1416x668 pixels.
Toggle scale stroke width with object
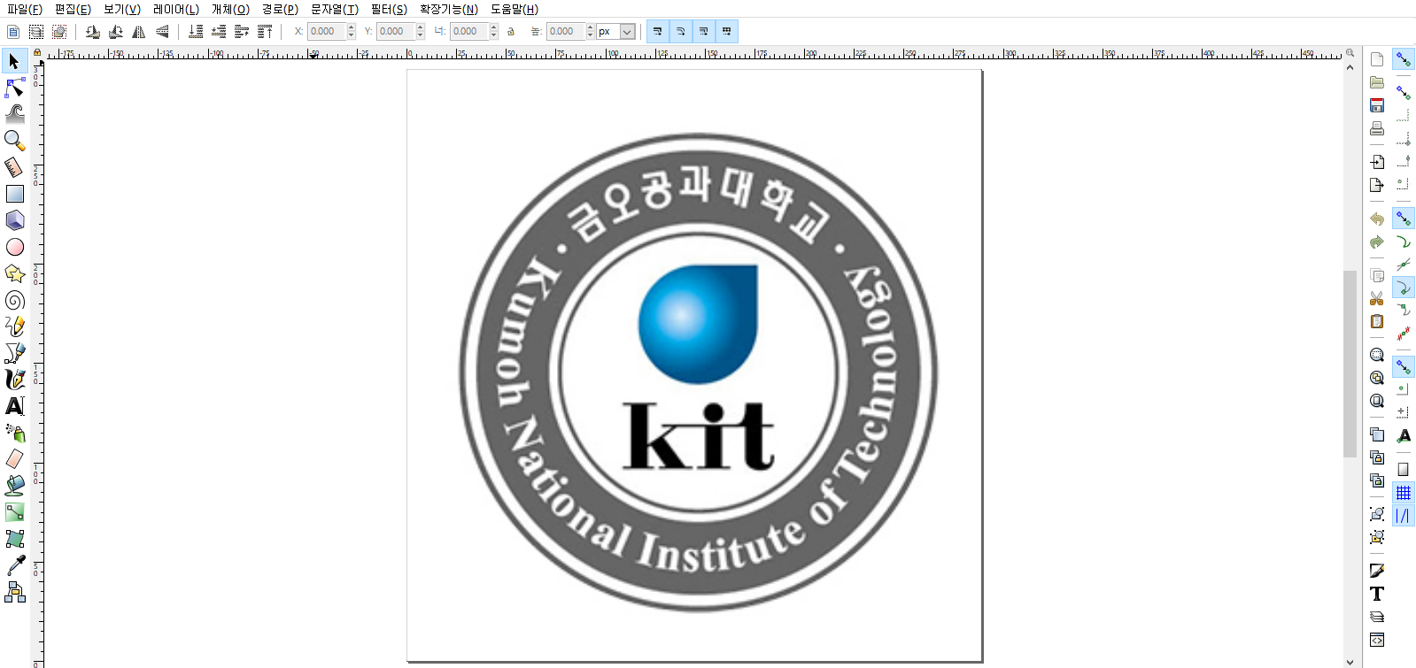658,32
